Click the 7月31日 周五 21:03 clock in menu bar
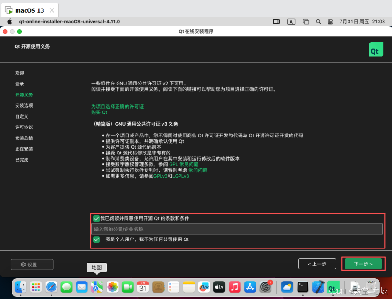 tap(362, 22)
